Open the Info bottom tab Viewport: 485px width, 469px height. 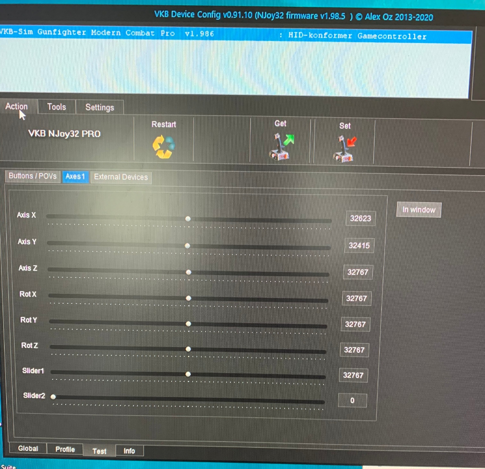[x=129, y=451]
